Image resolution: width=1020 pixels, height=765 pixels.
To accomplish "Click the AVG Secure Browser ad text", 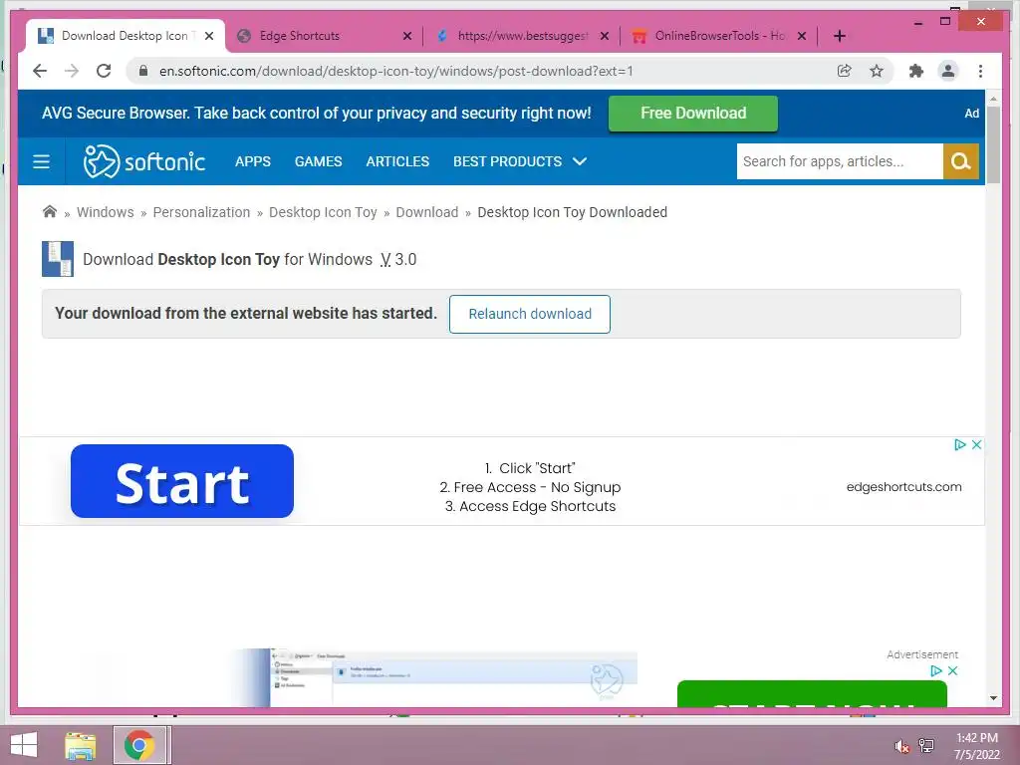I will click(317, 114).
